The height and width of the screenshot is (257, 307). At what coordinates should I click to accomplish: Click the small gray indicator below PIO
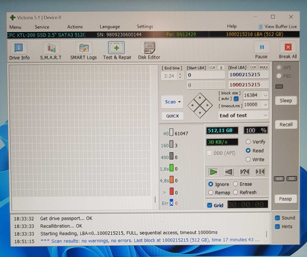click(x=279, y=87)
